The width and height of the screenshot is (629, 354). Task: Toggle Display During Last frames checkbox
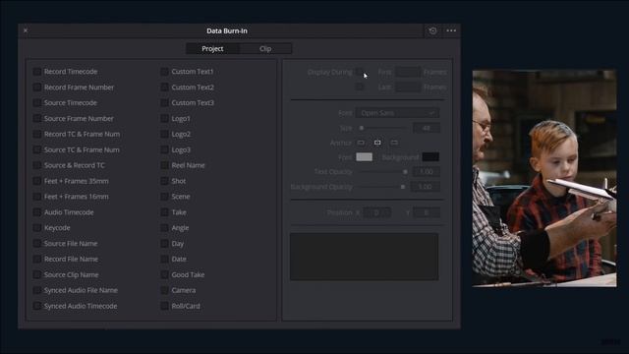(x=360, y=87)
